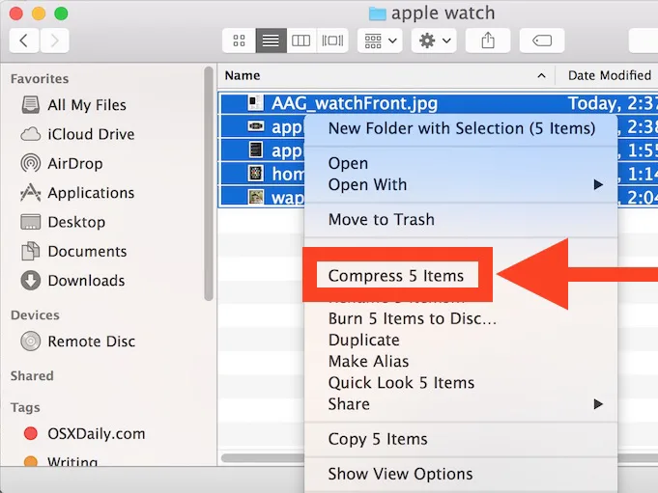Choose Copy 5 Items
The width and height of the screenshot is (658, 493).
[462, 439]
